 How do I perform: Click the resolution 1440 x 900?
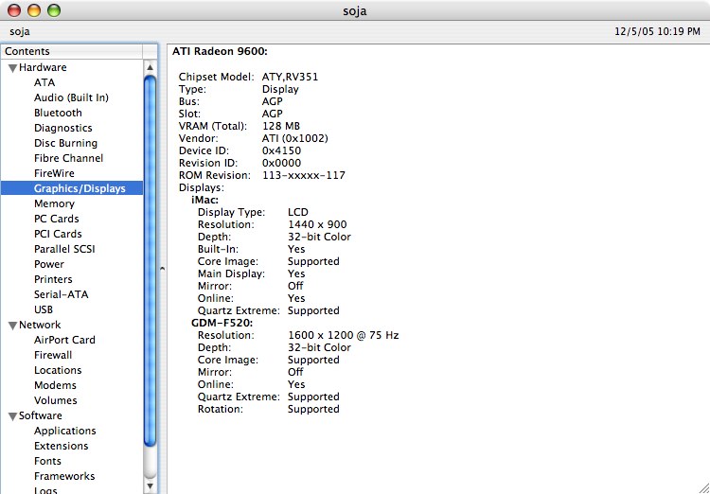(x=317, y=224)
